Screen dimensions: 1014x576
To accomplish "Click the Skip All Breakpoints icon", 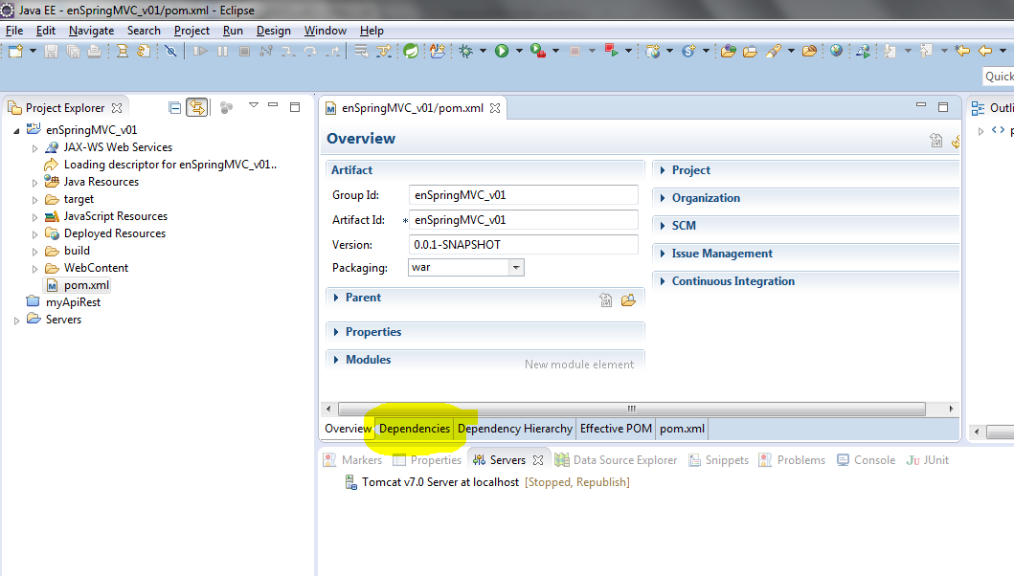I will [x=170, y=51].
